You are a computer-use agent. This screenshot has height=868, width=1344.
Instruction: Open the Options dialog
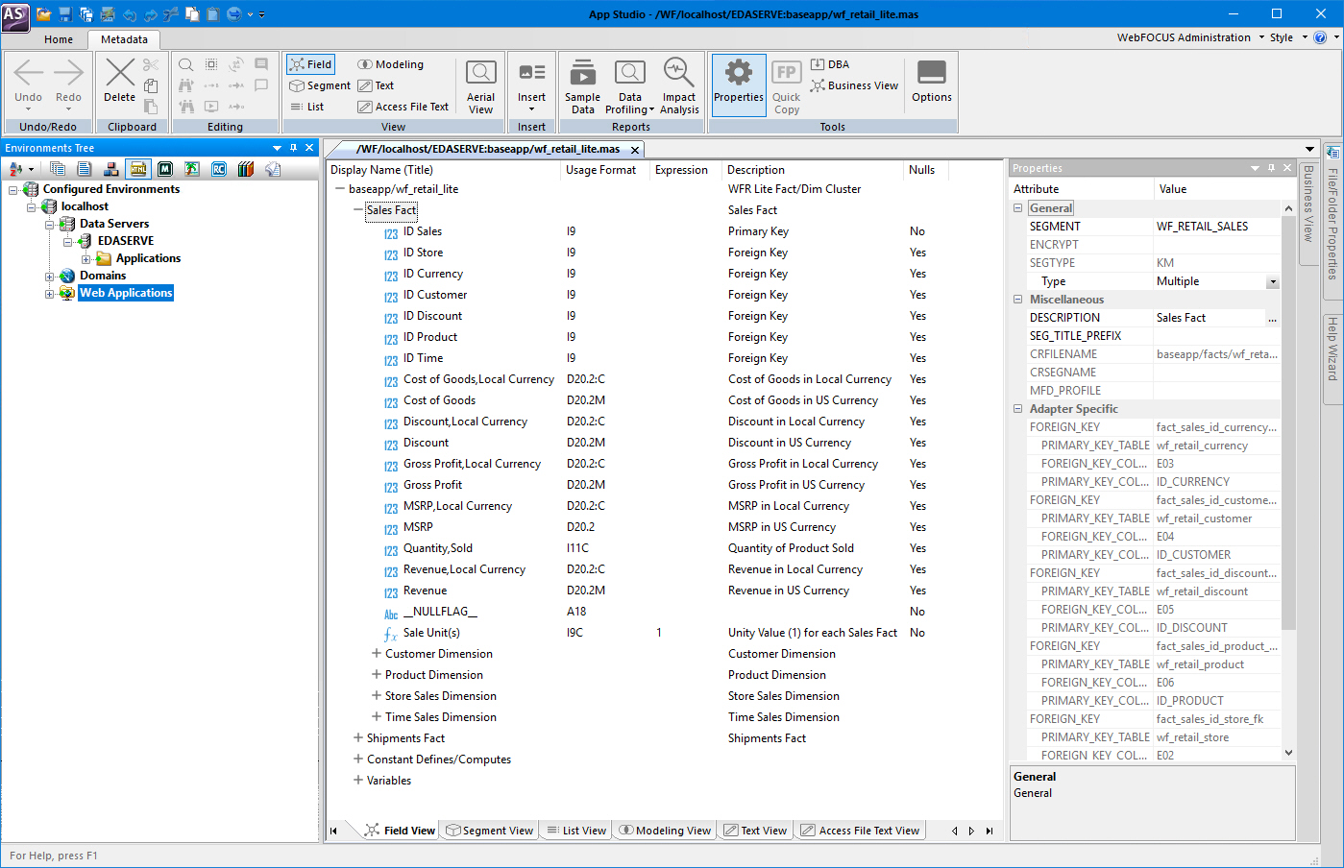[932, 83]
